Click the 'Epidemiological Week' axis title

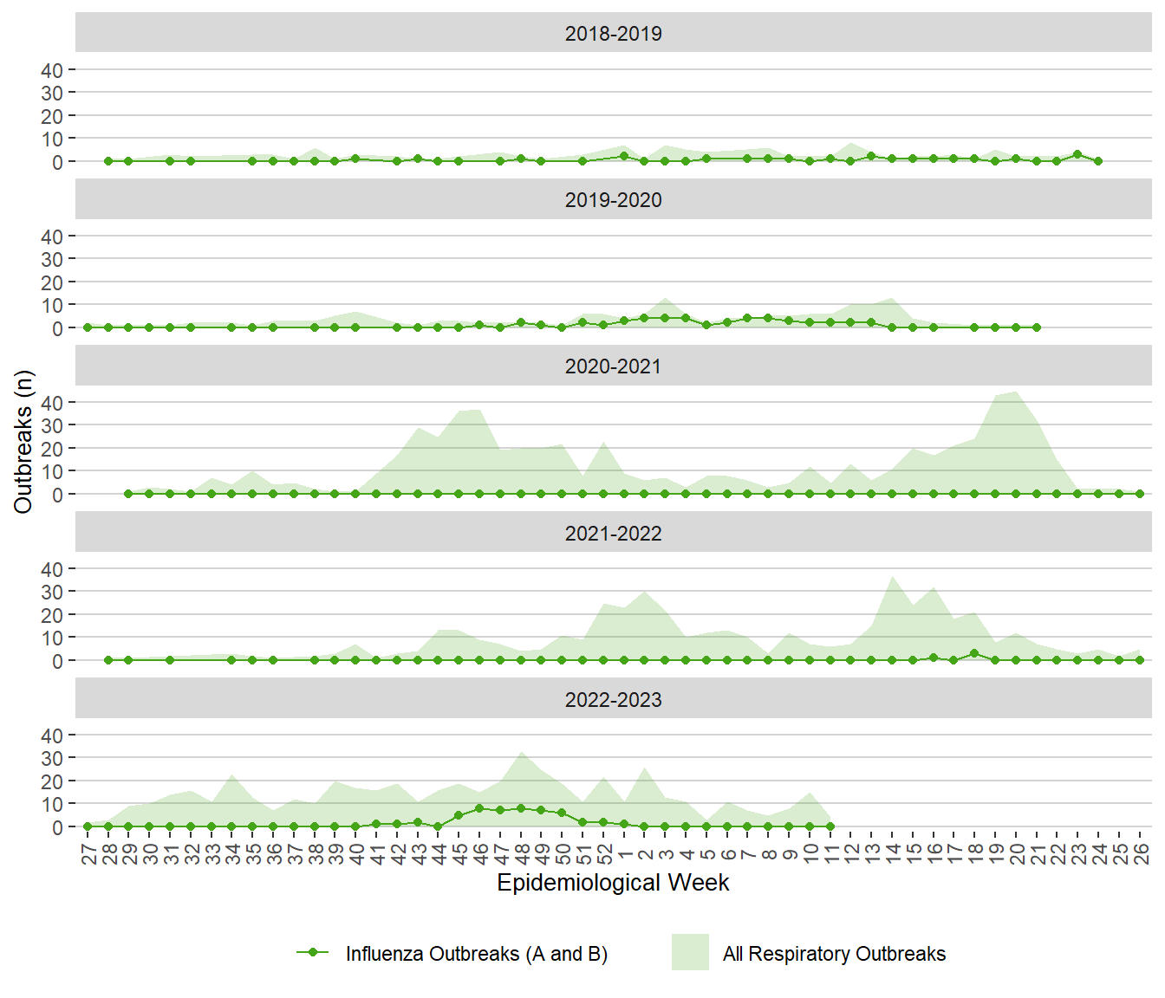(x=613, y=883)
